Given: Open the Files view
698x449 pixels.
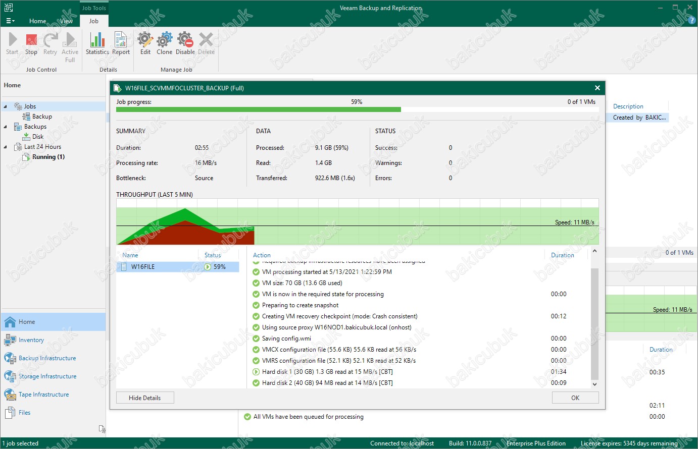Looking at the screenshot, I should tap(53, 413).
